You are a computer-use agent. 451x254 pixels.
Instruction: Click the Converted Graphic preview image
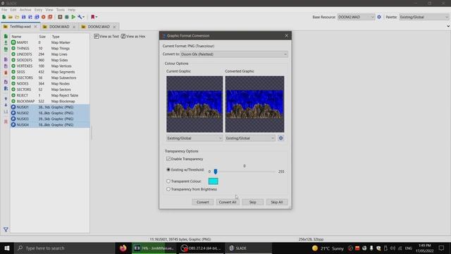coord(254,104)
